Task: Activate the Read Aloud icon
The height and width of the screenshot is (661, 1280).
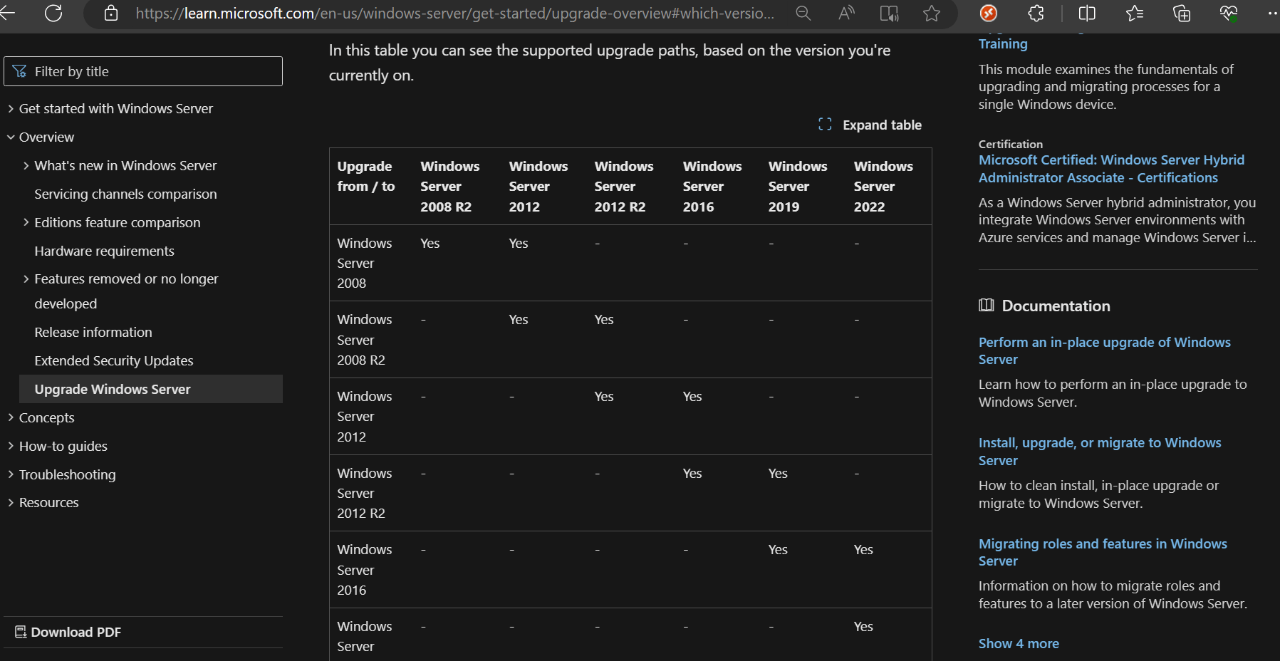Action: [x=846, y=13]
